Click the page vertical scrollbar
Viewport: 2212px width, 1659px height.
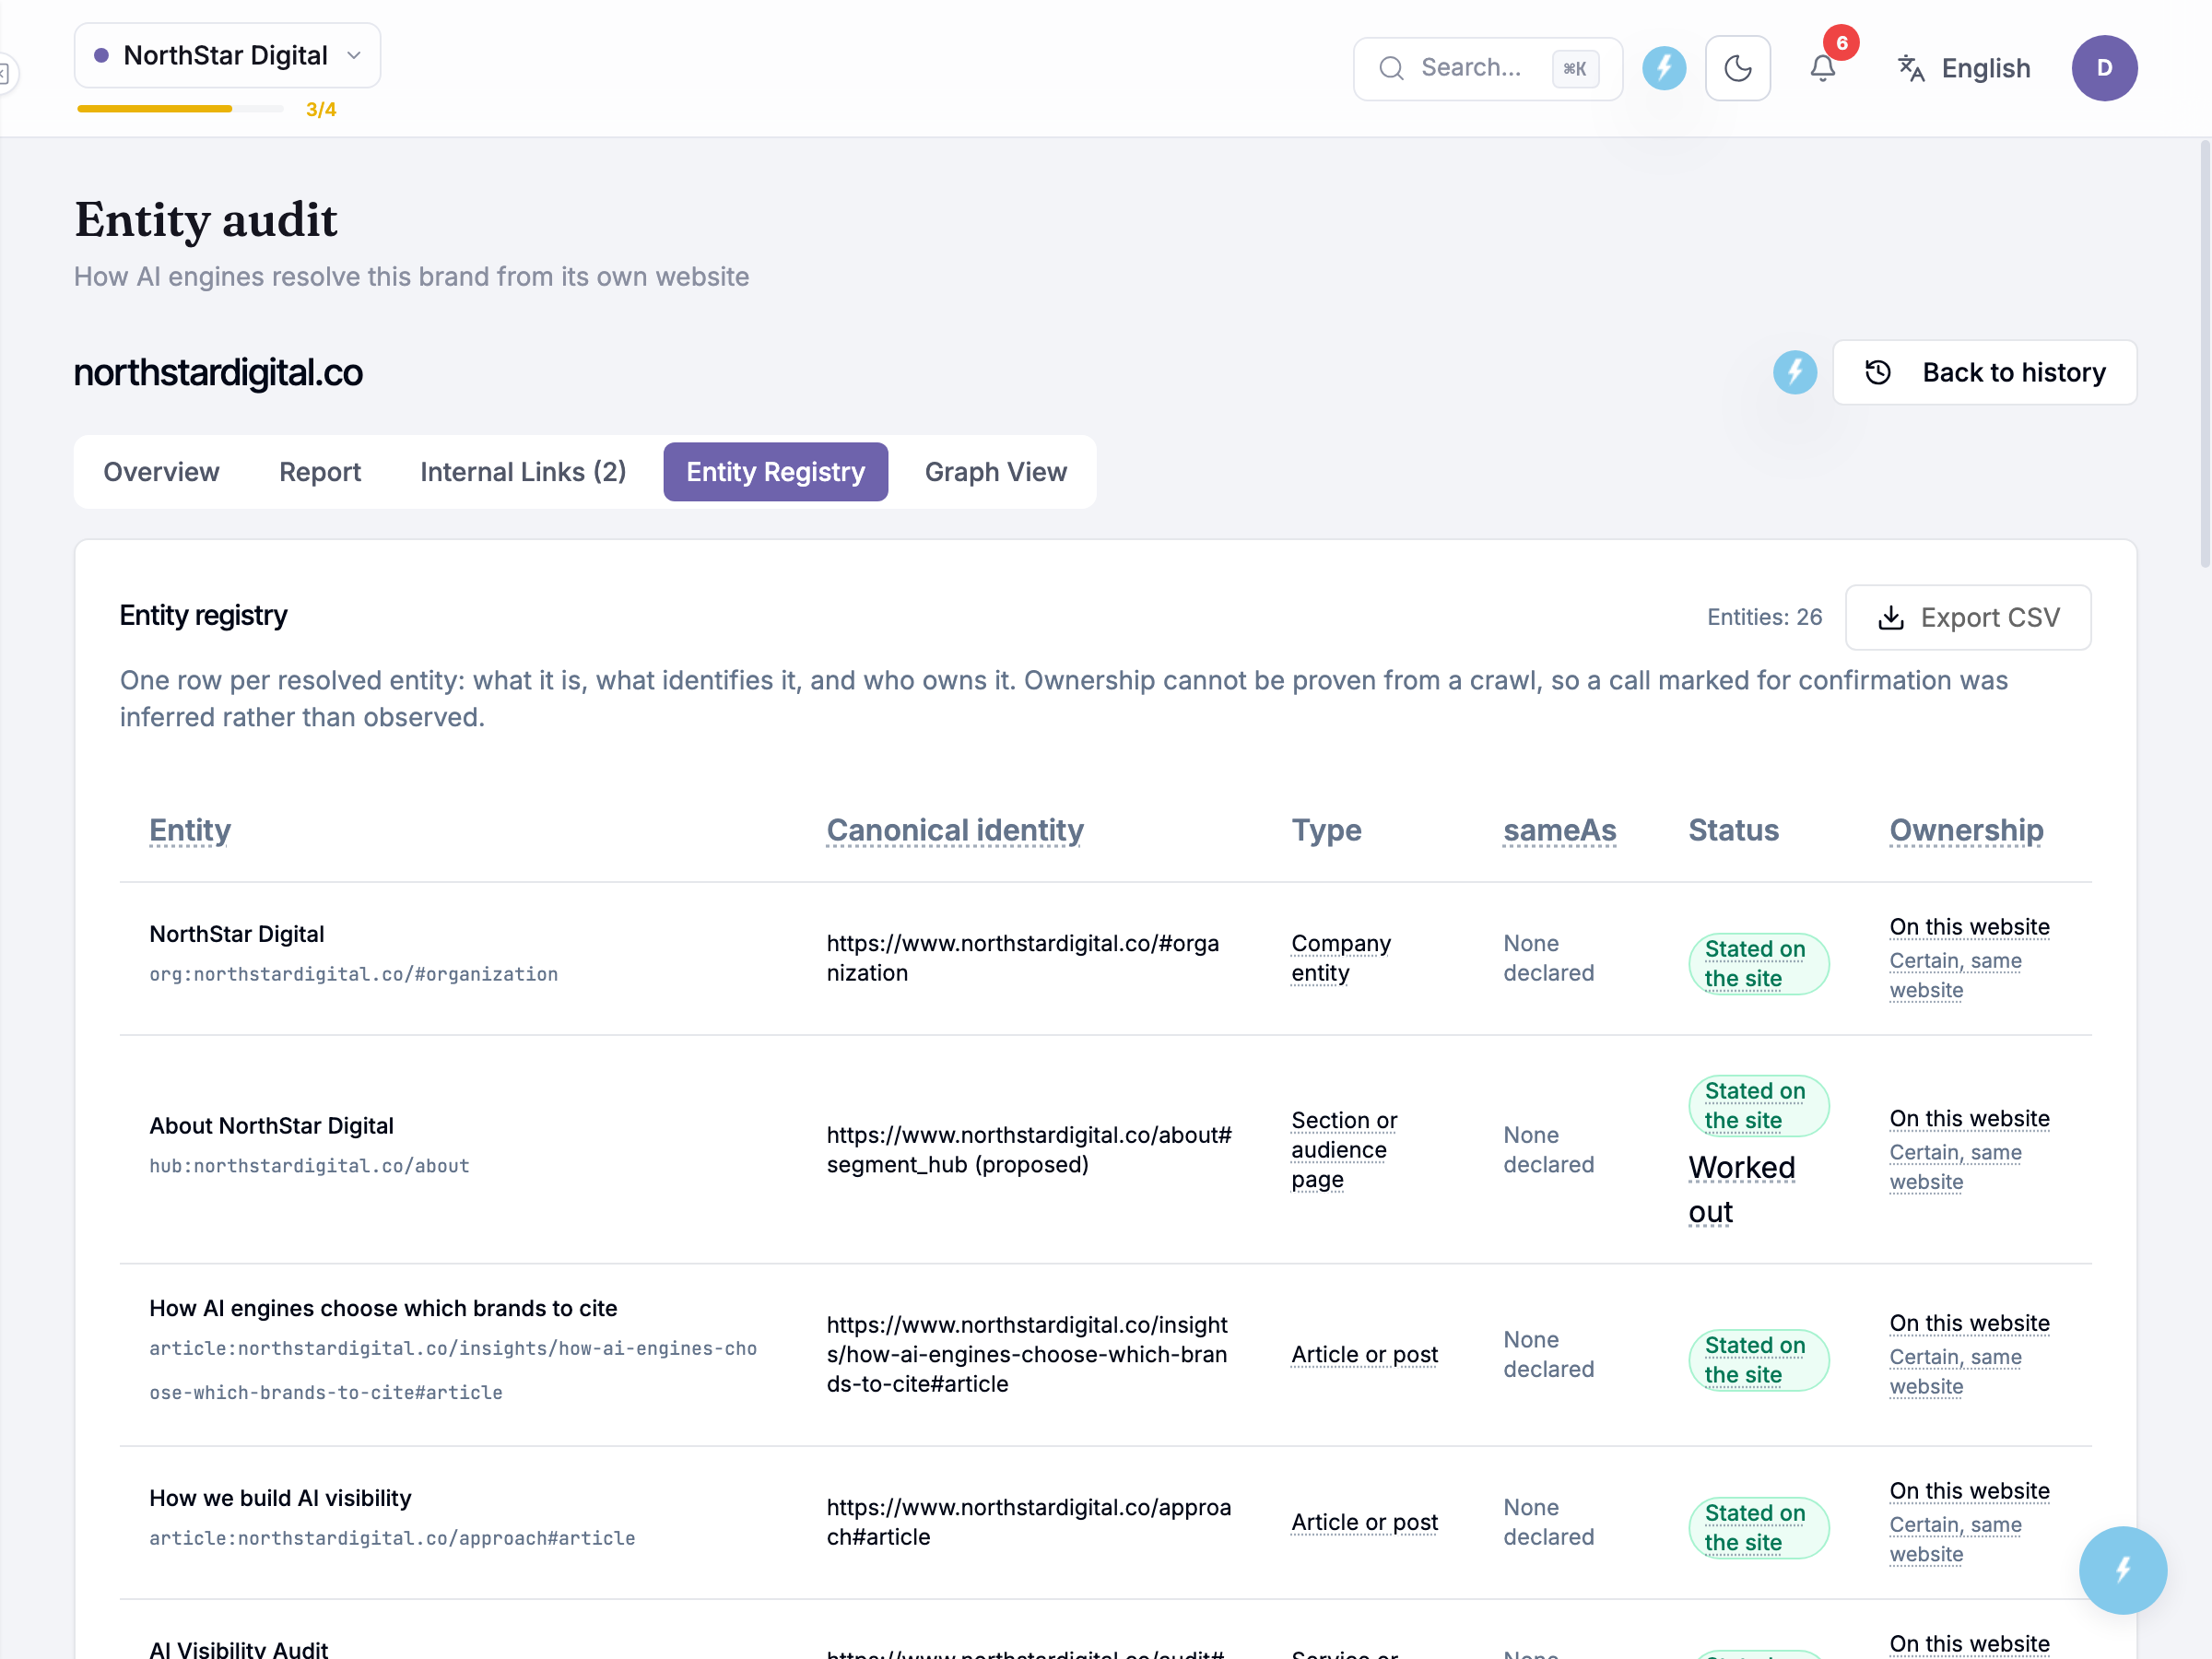[x=2203, y=355]
